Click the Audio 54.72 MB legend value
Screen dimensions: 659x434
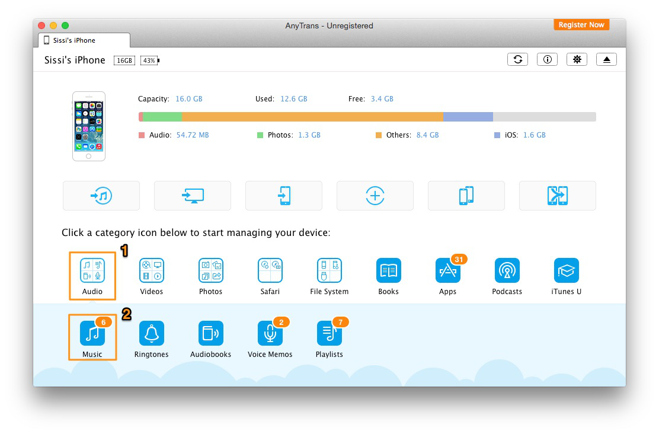click(193, 135)
